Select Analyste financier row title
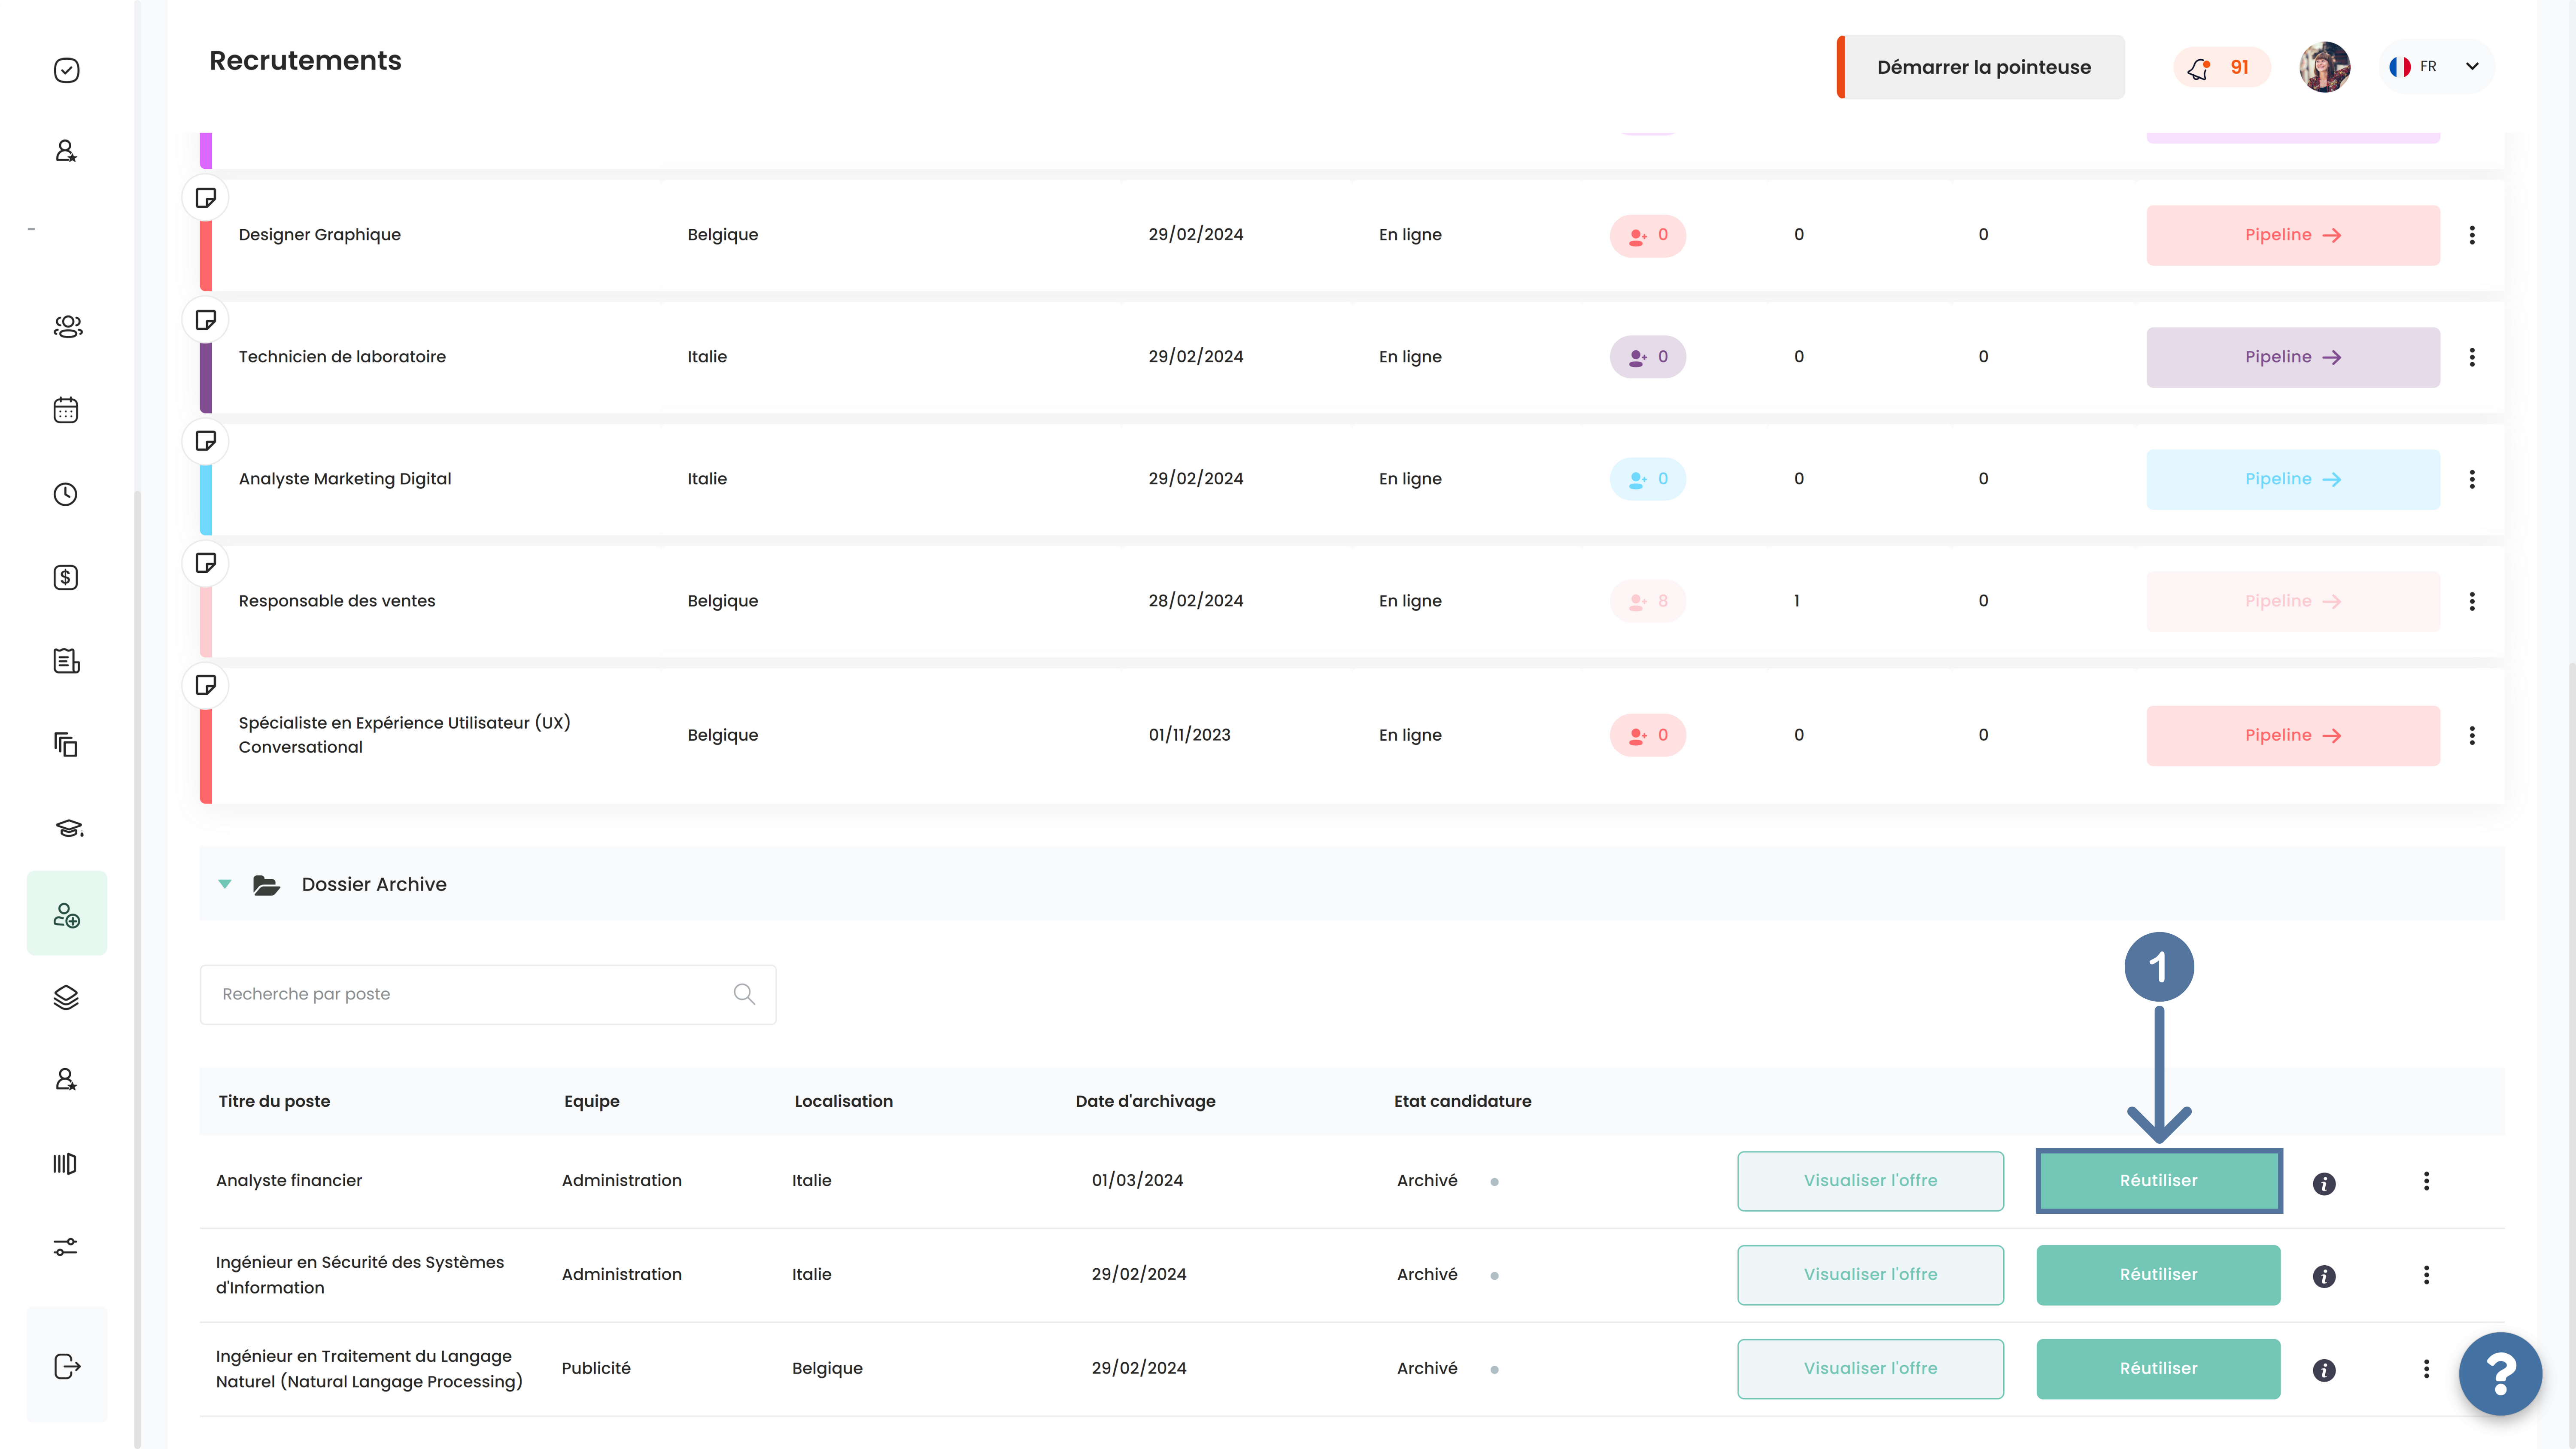2576x1449 pixels. [x=289, y=1181]
